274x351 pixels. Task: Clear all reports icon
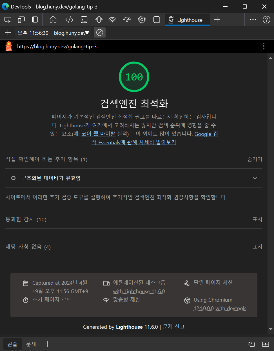[x=99, y=32]
